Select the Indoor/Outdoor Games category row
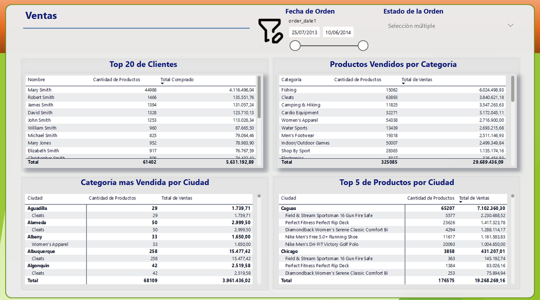Screen dimensions: 540x300 (x=392, y=143)
